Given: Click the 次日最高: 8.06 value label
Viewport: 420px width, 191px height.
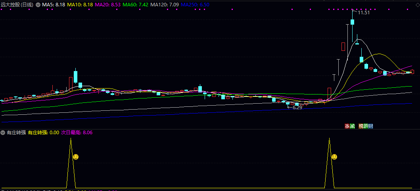Looking at the screenshot, I should pyautogui.click(x=77, y=132).
